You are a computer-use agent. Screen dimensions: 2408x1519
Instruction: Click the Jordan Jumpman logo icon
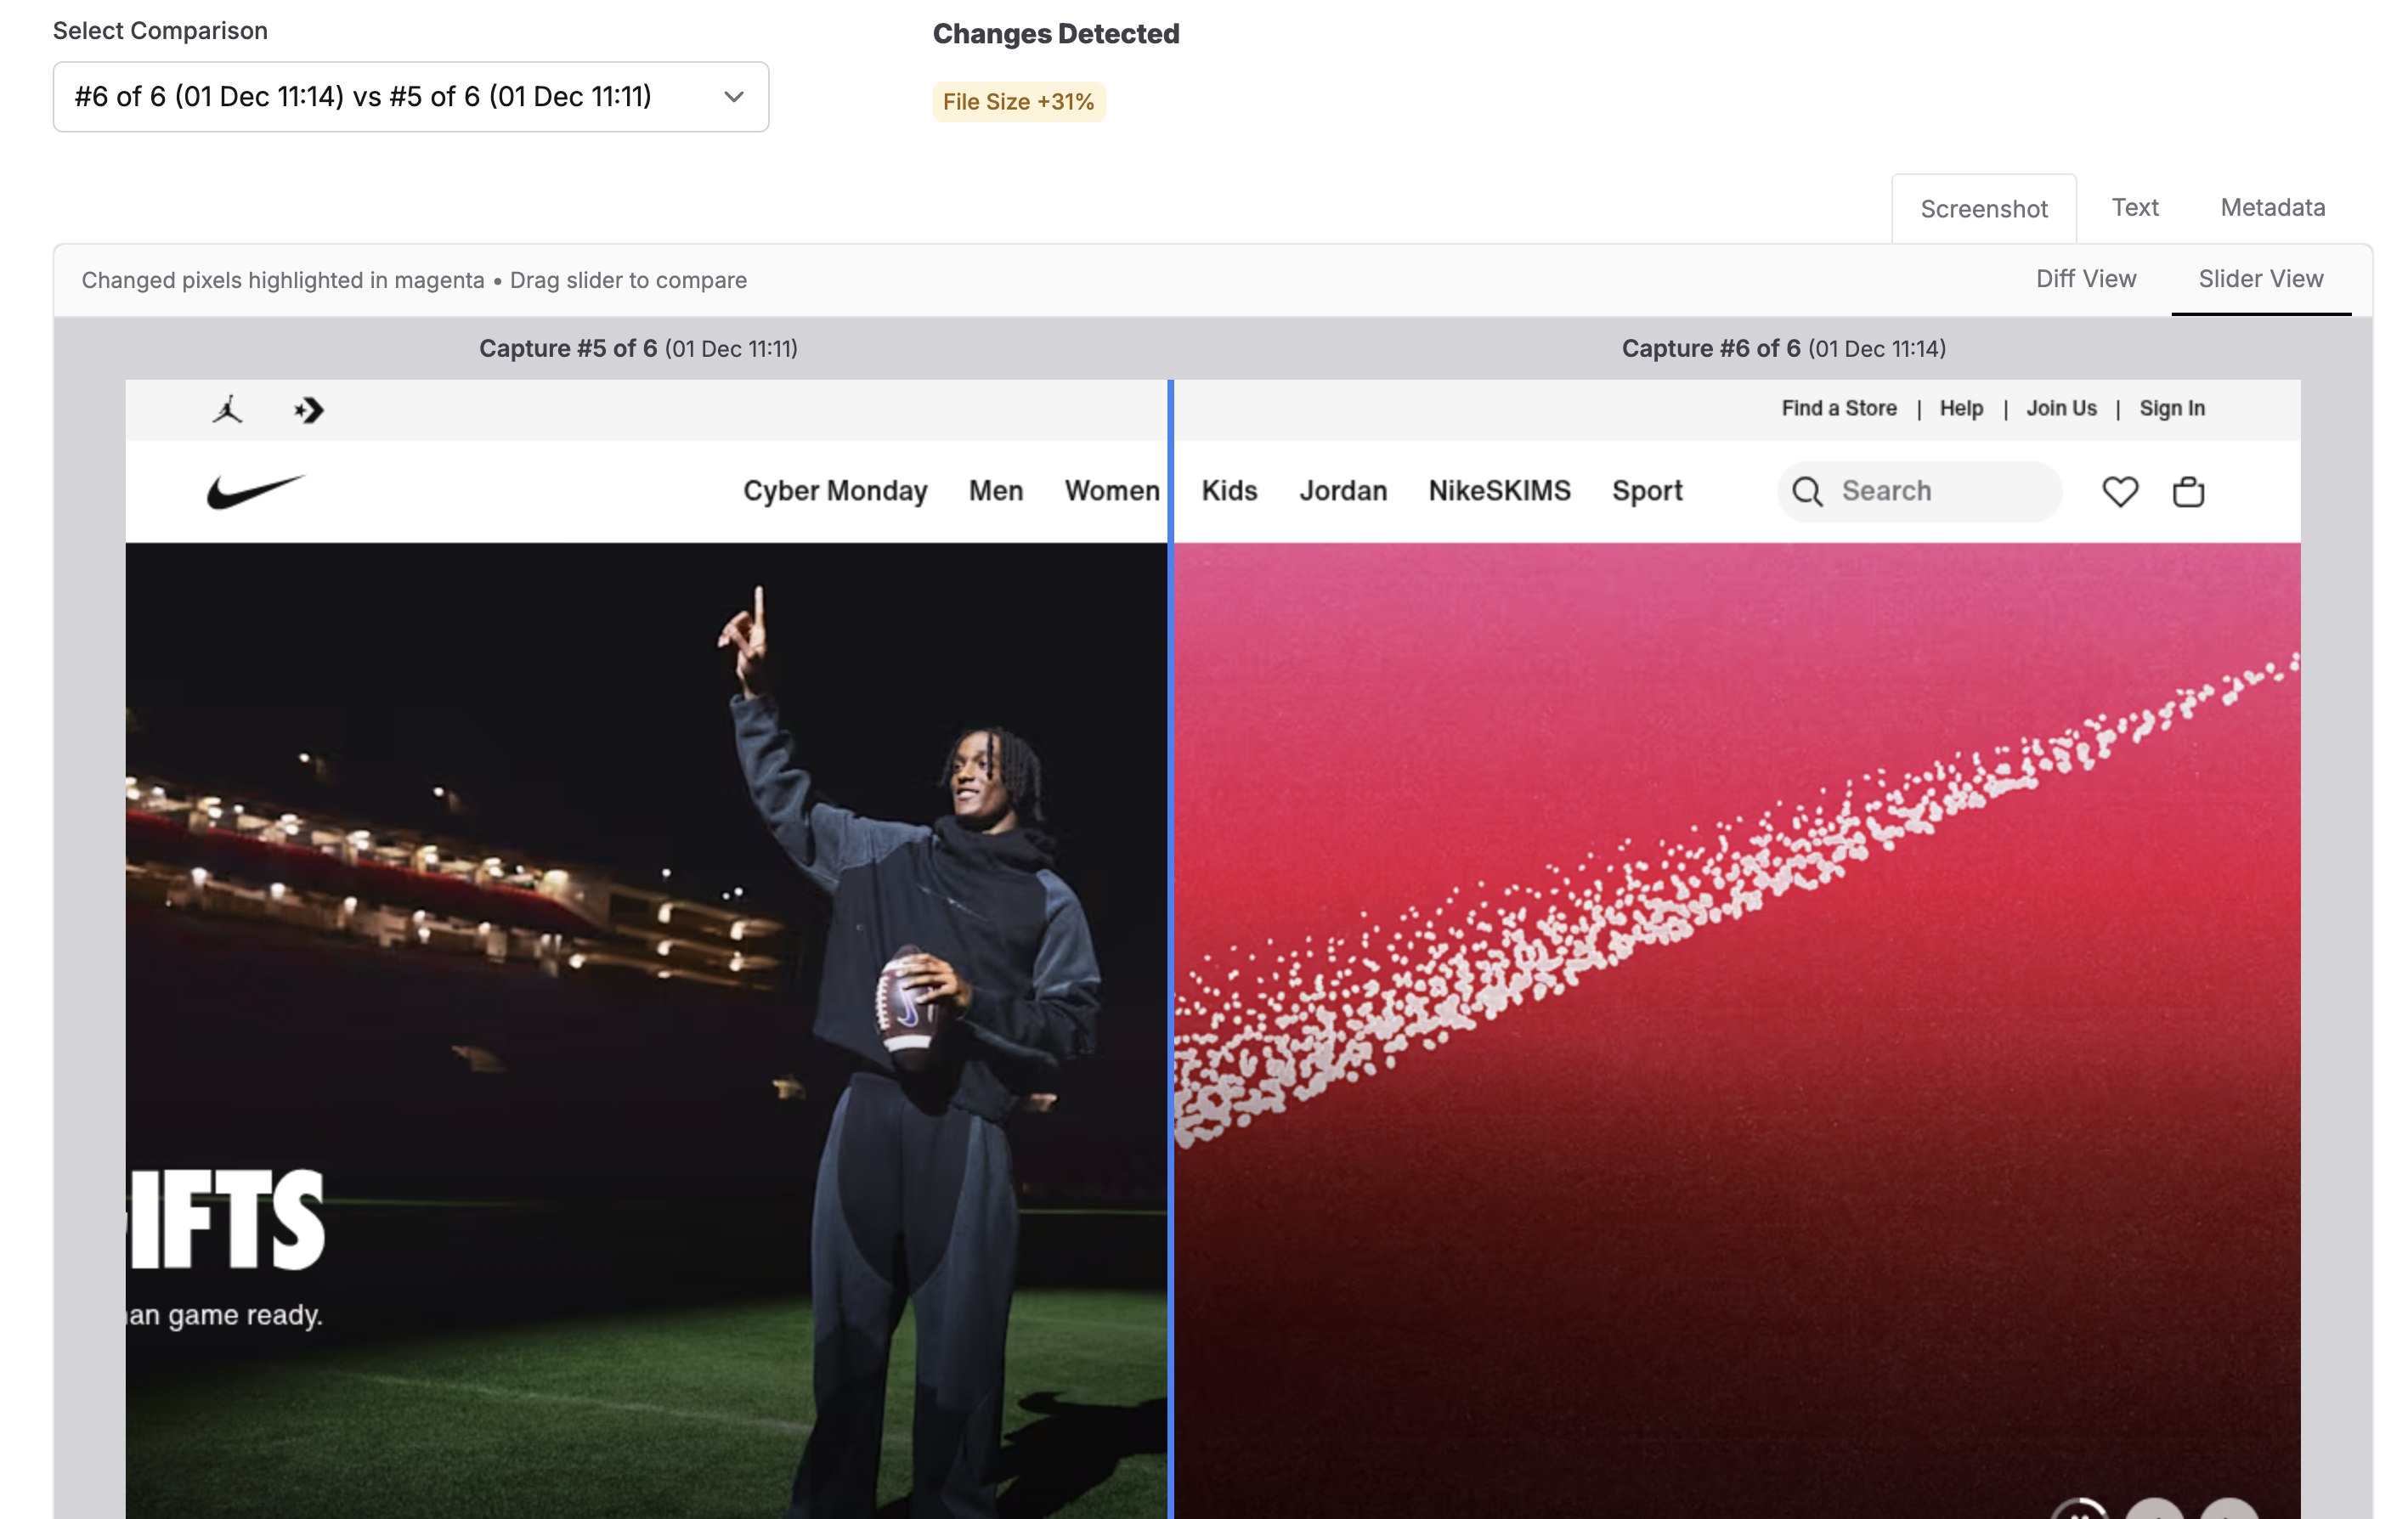point(228,409)
